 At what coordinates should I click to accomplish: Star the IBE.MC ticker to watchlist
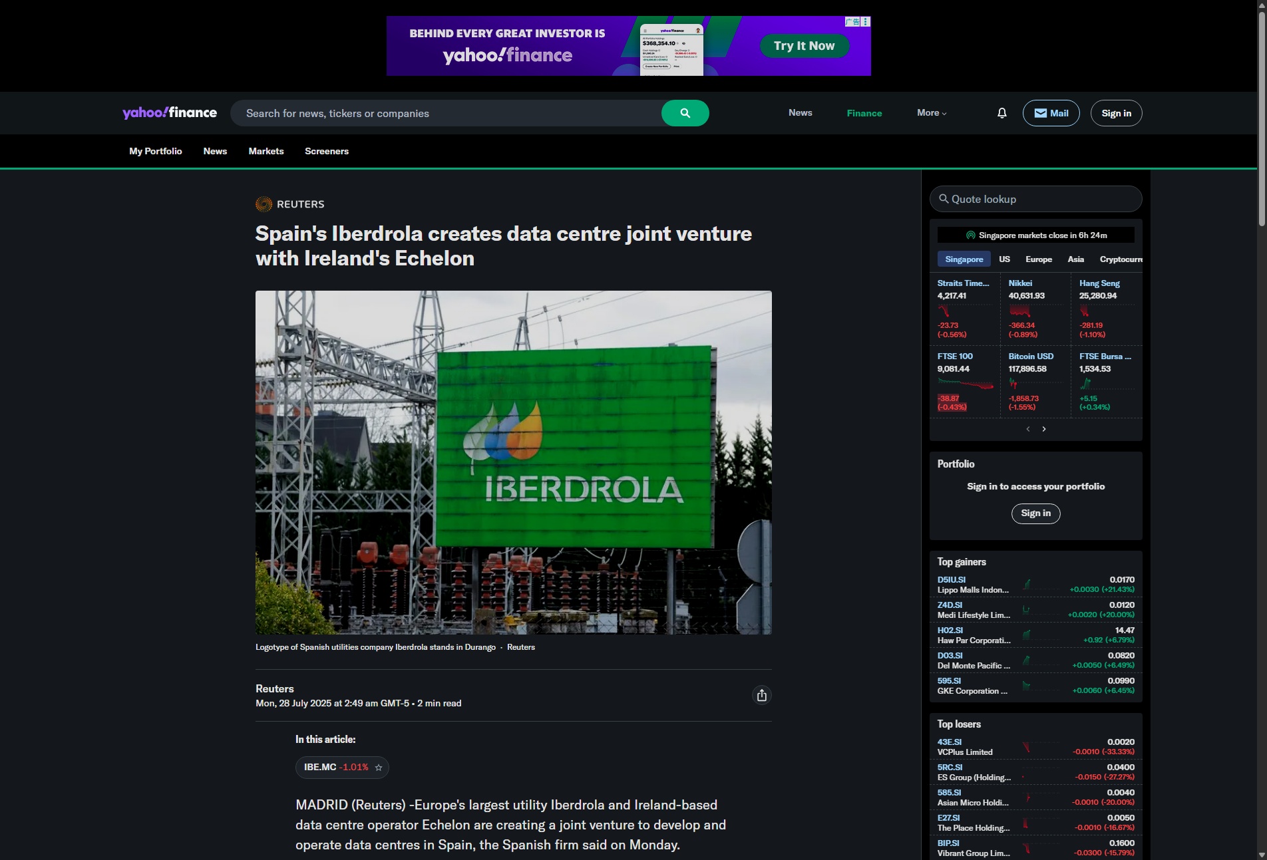379,768
